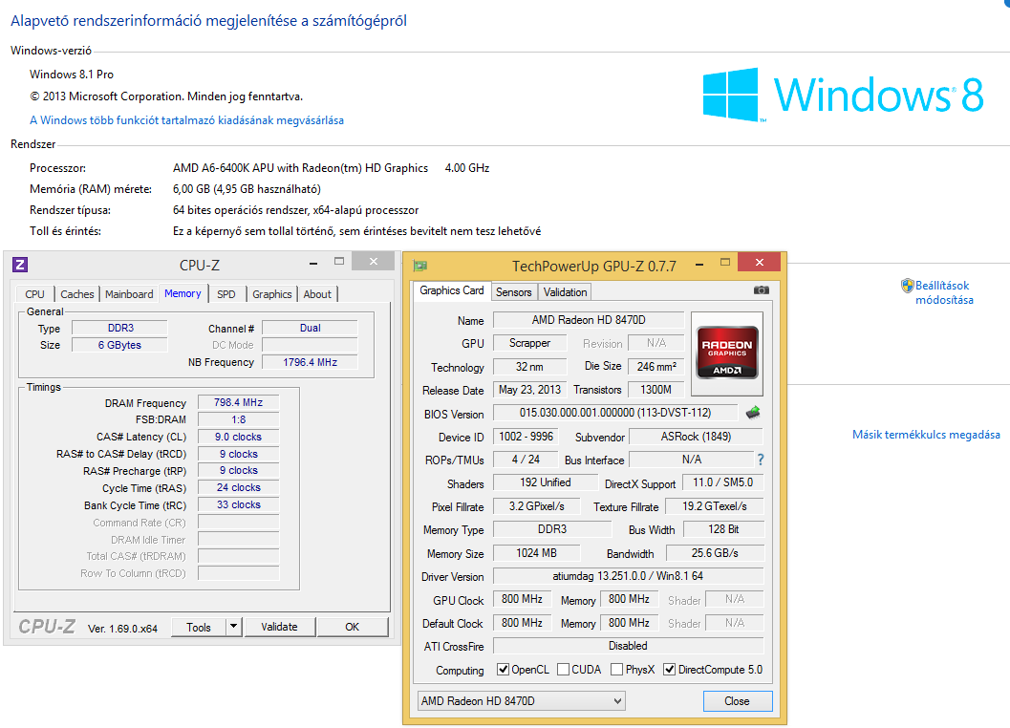
Task: Click the GPU Name field AMD Radeon HD 8470D
Action: (589, 320)
